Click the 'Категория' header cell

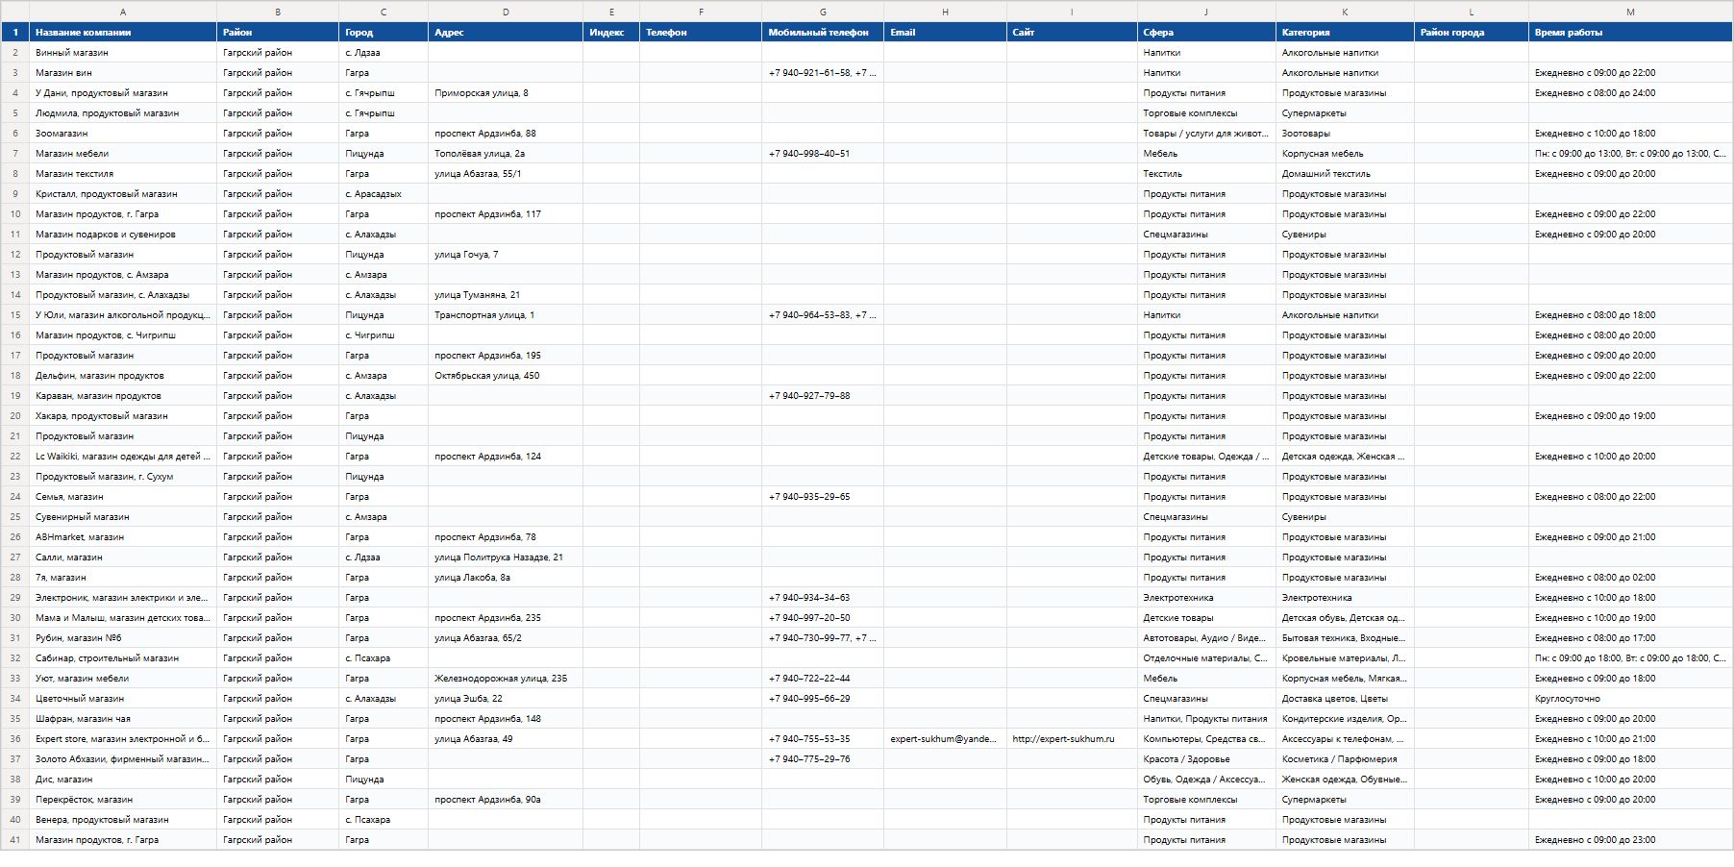tap(1345, 33)
